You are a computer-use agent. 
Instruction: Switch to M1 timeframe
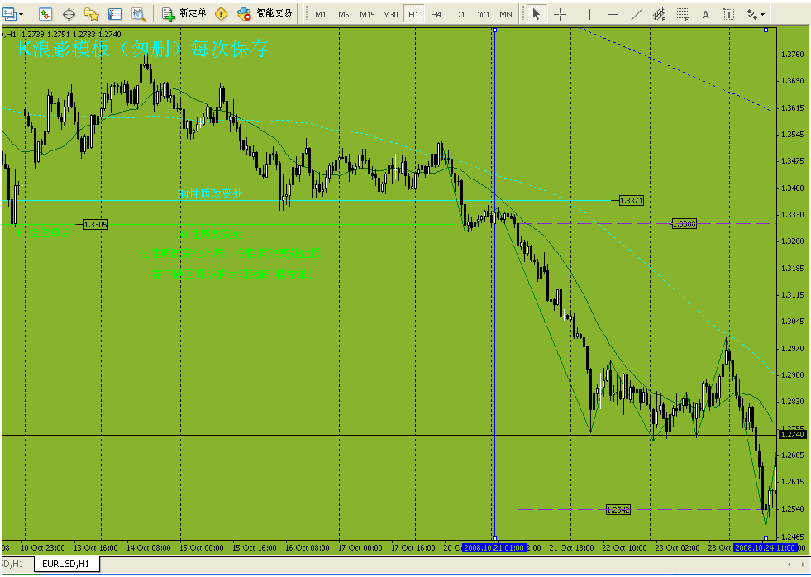tap(321, 15)
